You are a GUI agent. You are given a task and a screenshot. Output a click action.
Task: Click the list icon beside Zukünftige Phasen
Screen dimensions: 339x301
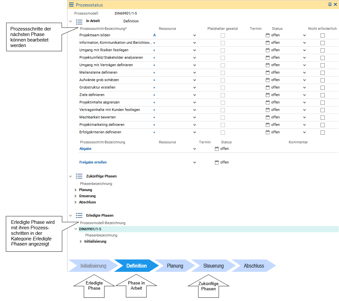(79, 176)
